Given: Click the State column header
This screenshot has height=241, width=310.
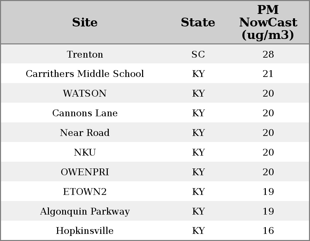Looking at the screenshot, I should pyautogui.click(x=198, y=22).
